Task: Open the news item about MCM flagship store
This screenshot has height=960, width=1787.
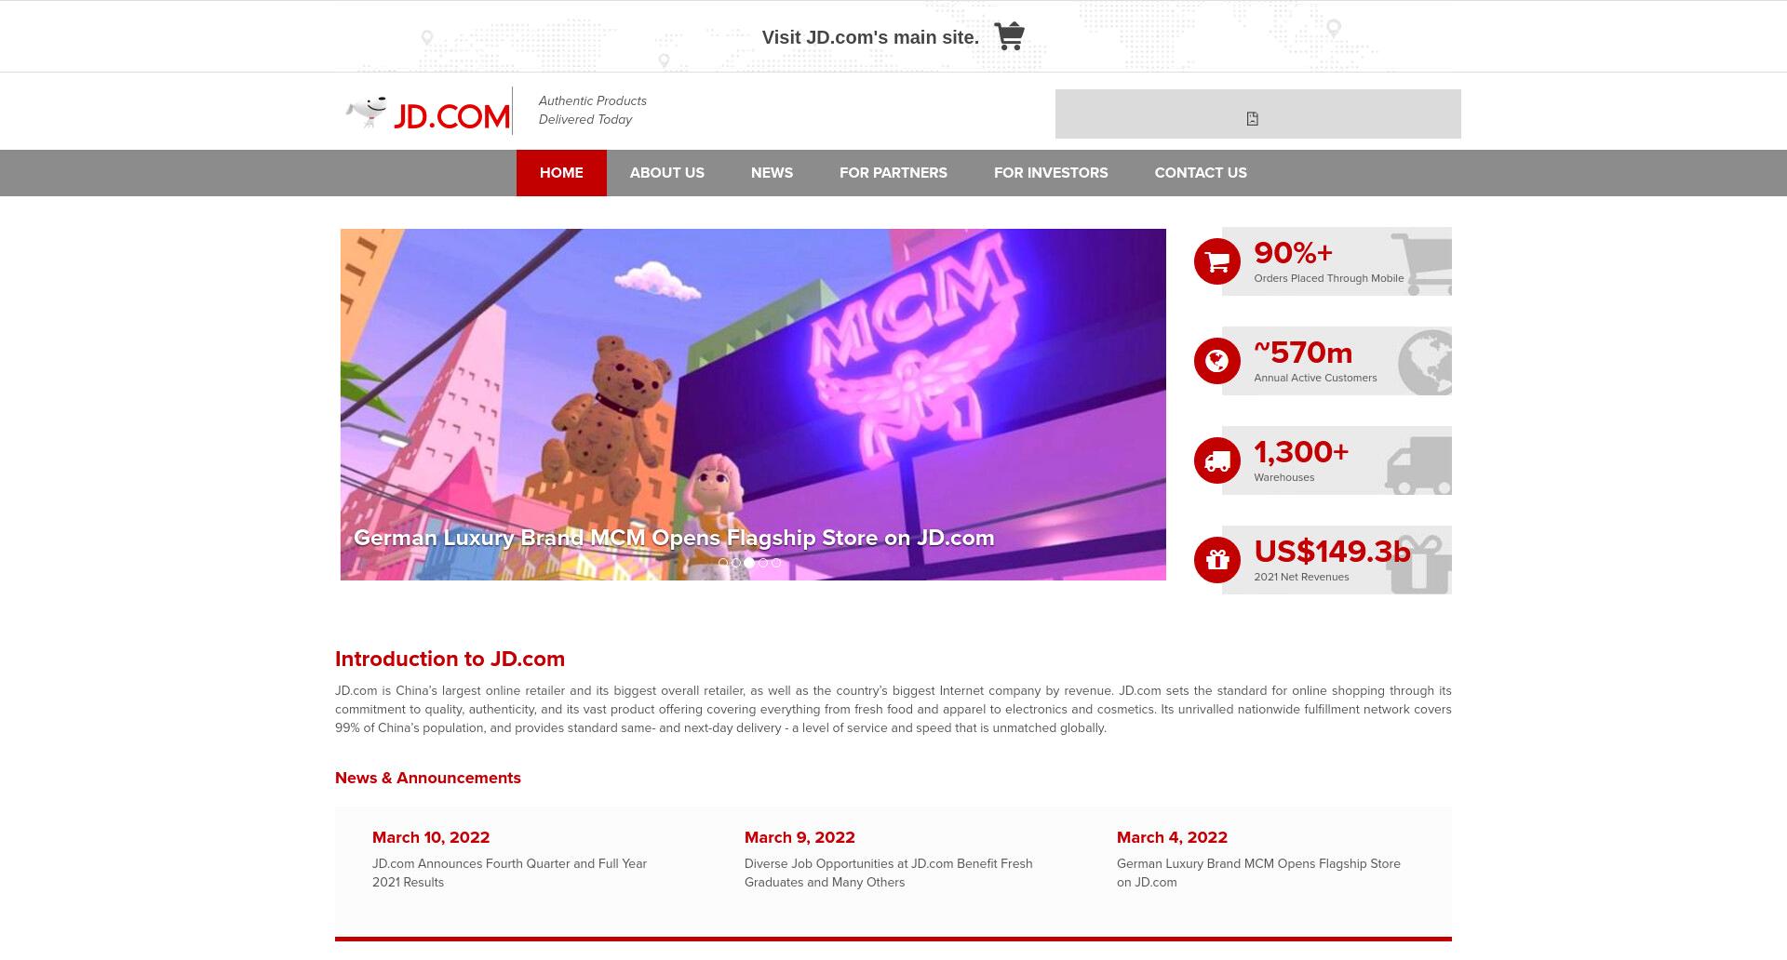Action: coord(1258,873)
